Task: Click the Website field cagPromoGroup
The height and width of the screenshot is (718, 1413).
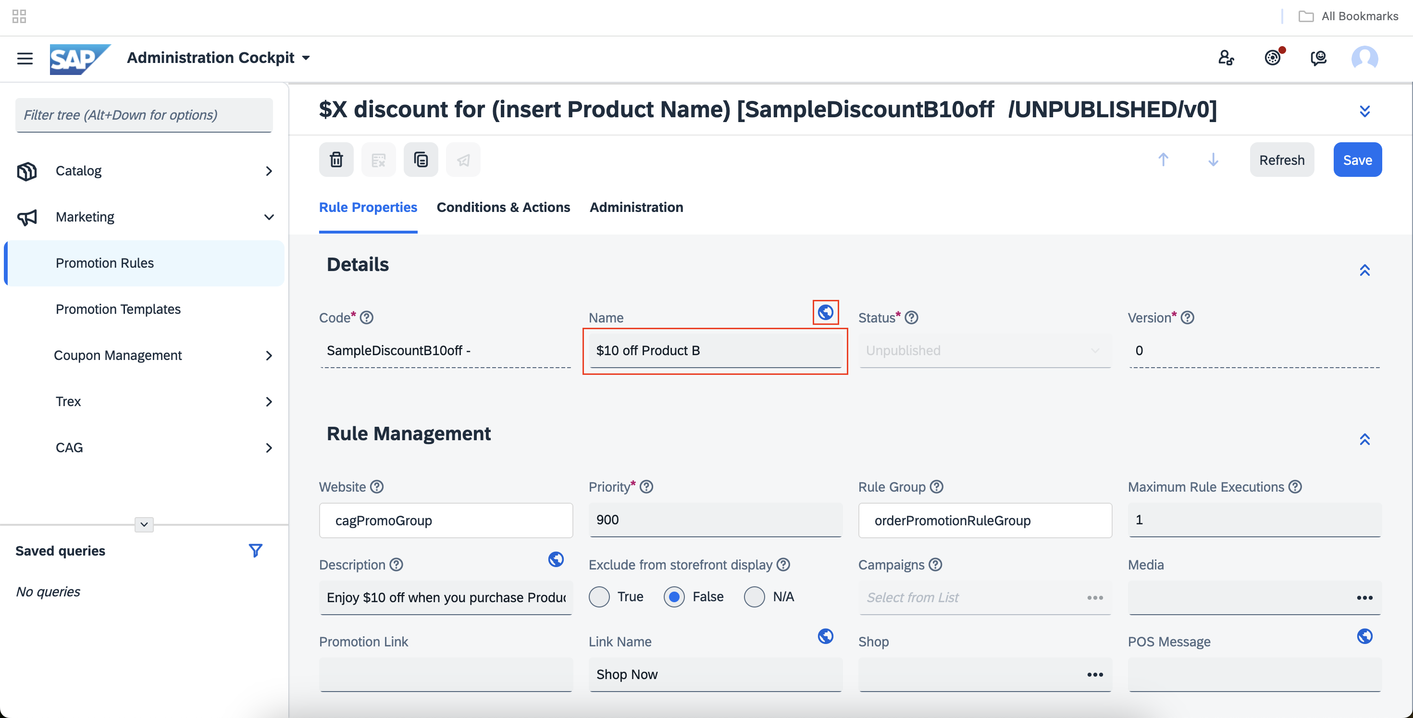Action: tap(446, 520)
